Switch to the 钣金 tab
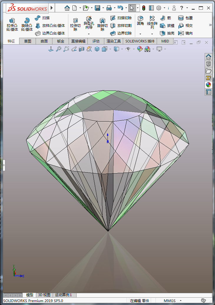Image resolution: width=215 pixels, height=305 pixels. pos(61,41)
